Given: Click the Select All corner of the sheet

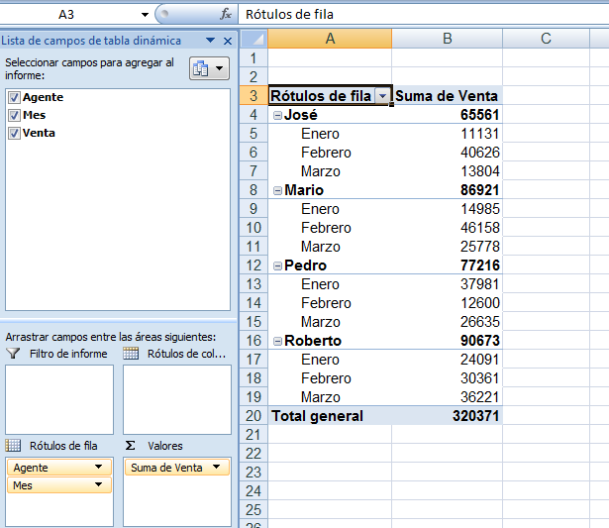Looking at the screenshot, I should 254,39.
